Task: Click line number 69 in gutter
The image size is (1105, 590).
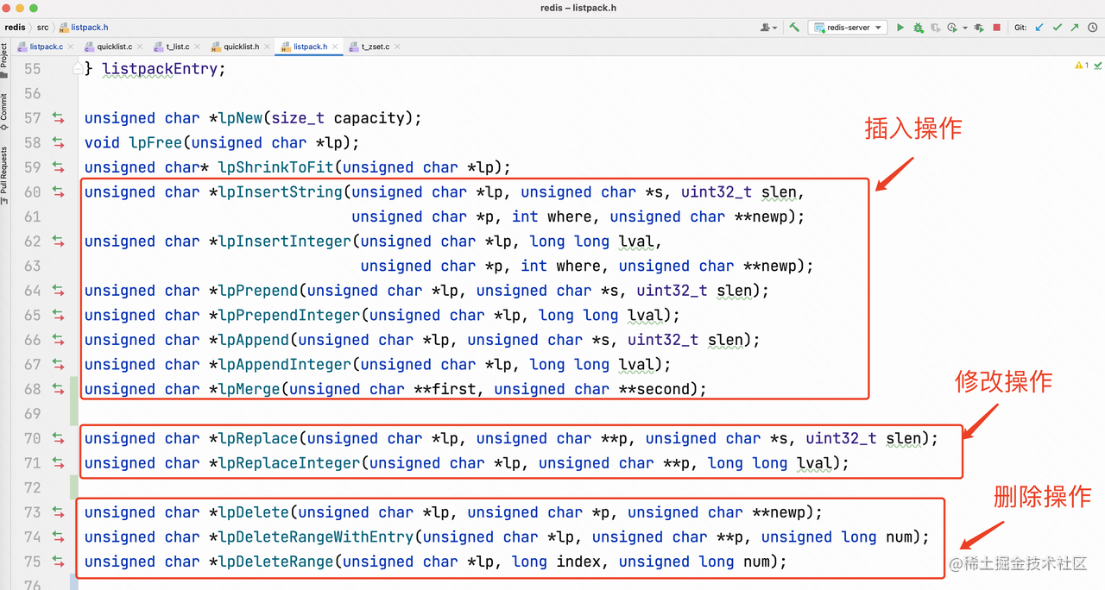Action: click(x=32, y=414)
